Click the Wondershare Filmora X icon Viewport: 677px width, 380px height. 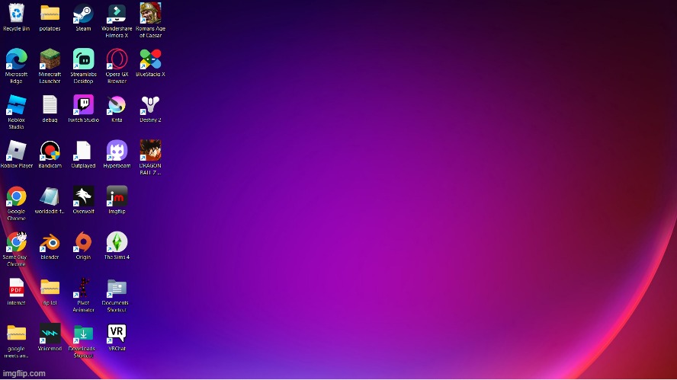point(117,14)
